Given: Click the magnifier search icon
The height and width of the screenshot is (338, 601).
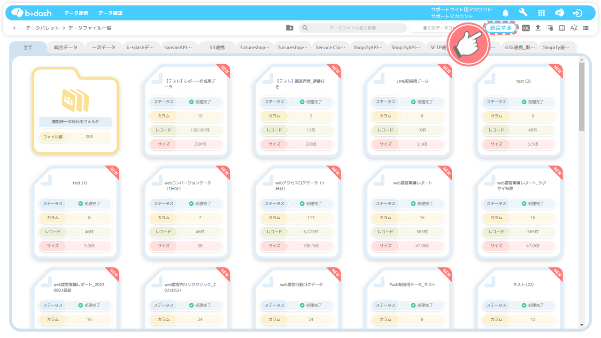Looking at the screenshot, I should 305,28.
